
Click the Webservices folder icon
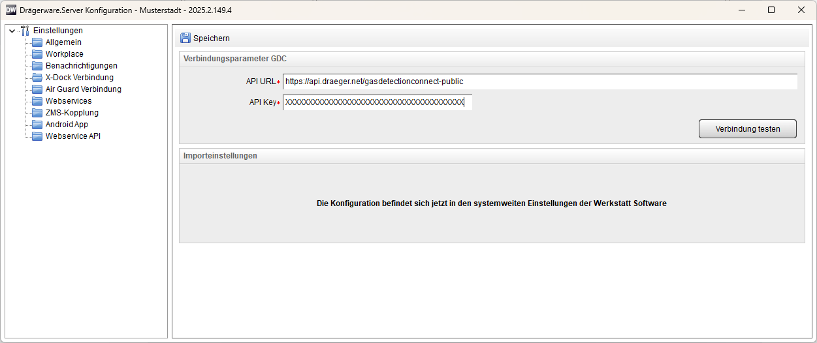click(37, 101)
